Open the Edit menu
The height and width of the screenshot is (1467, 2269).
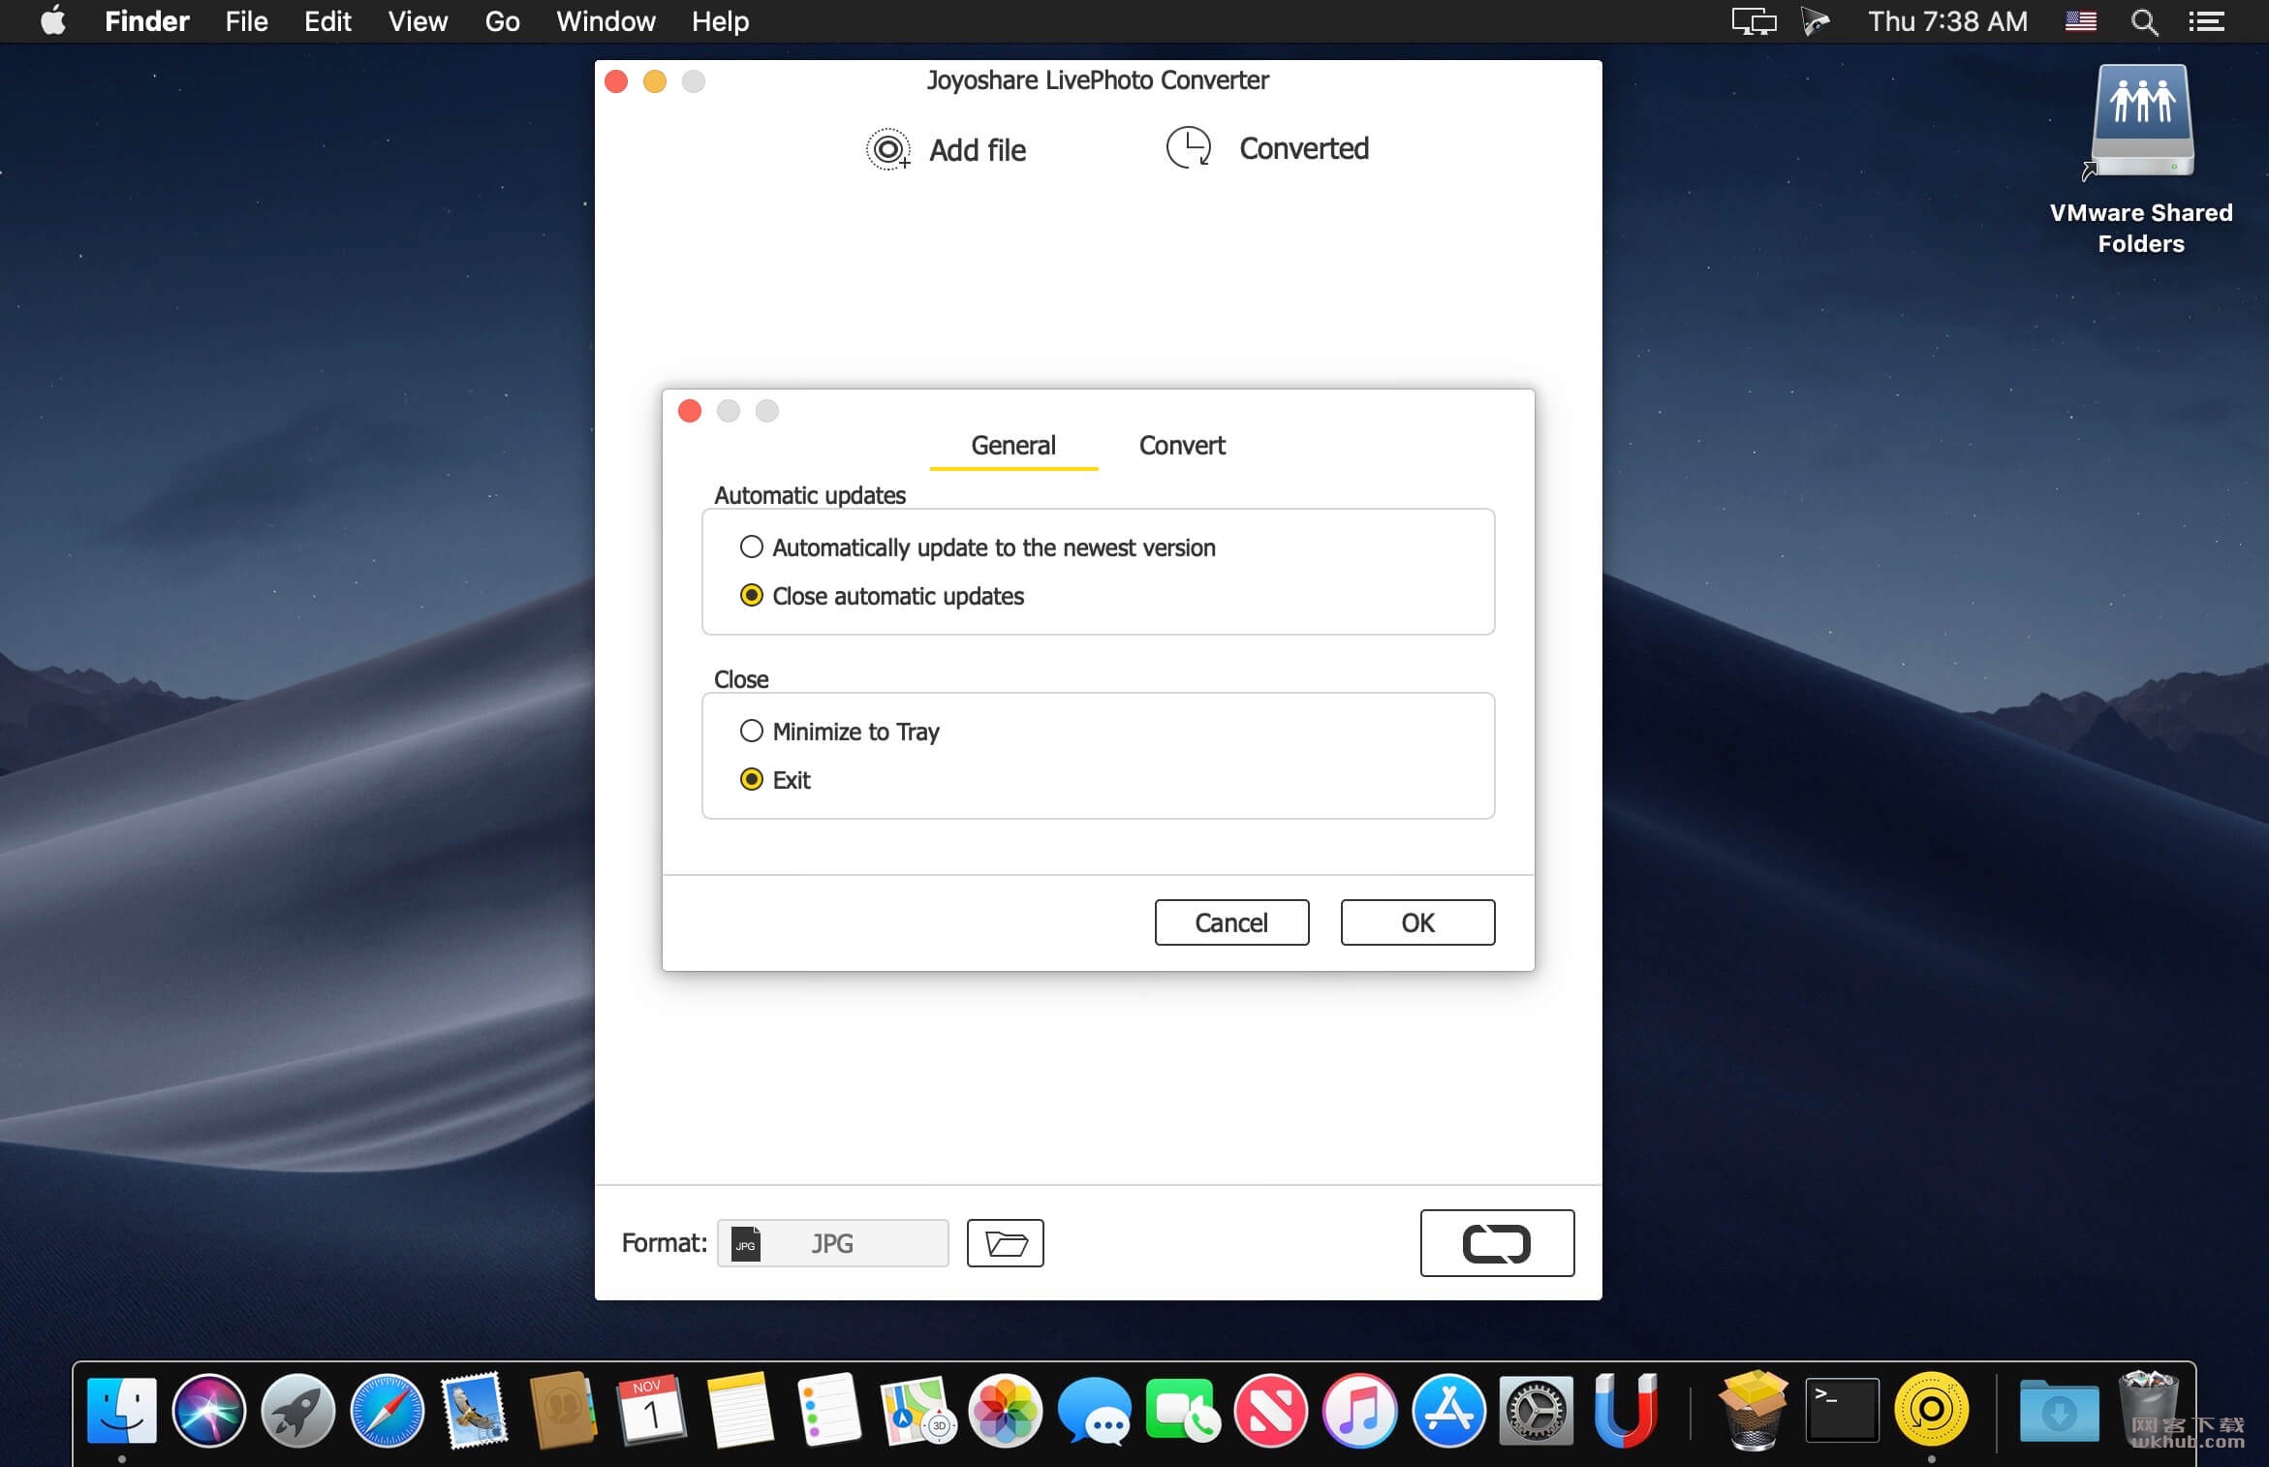(327, 21)
